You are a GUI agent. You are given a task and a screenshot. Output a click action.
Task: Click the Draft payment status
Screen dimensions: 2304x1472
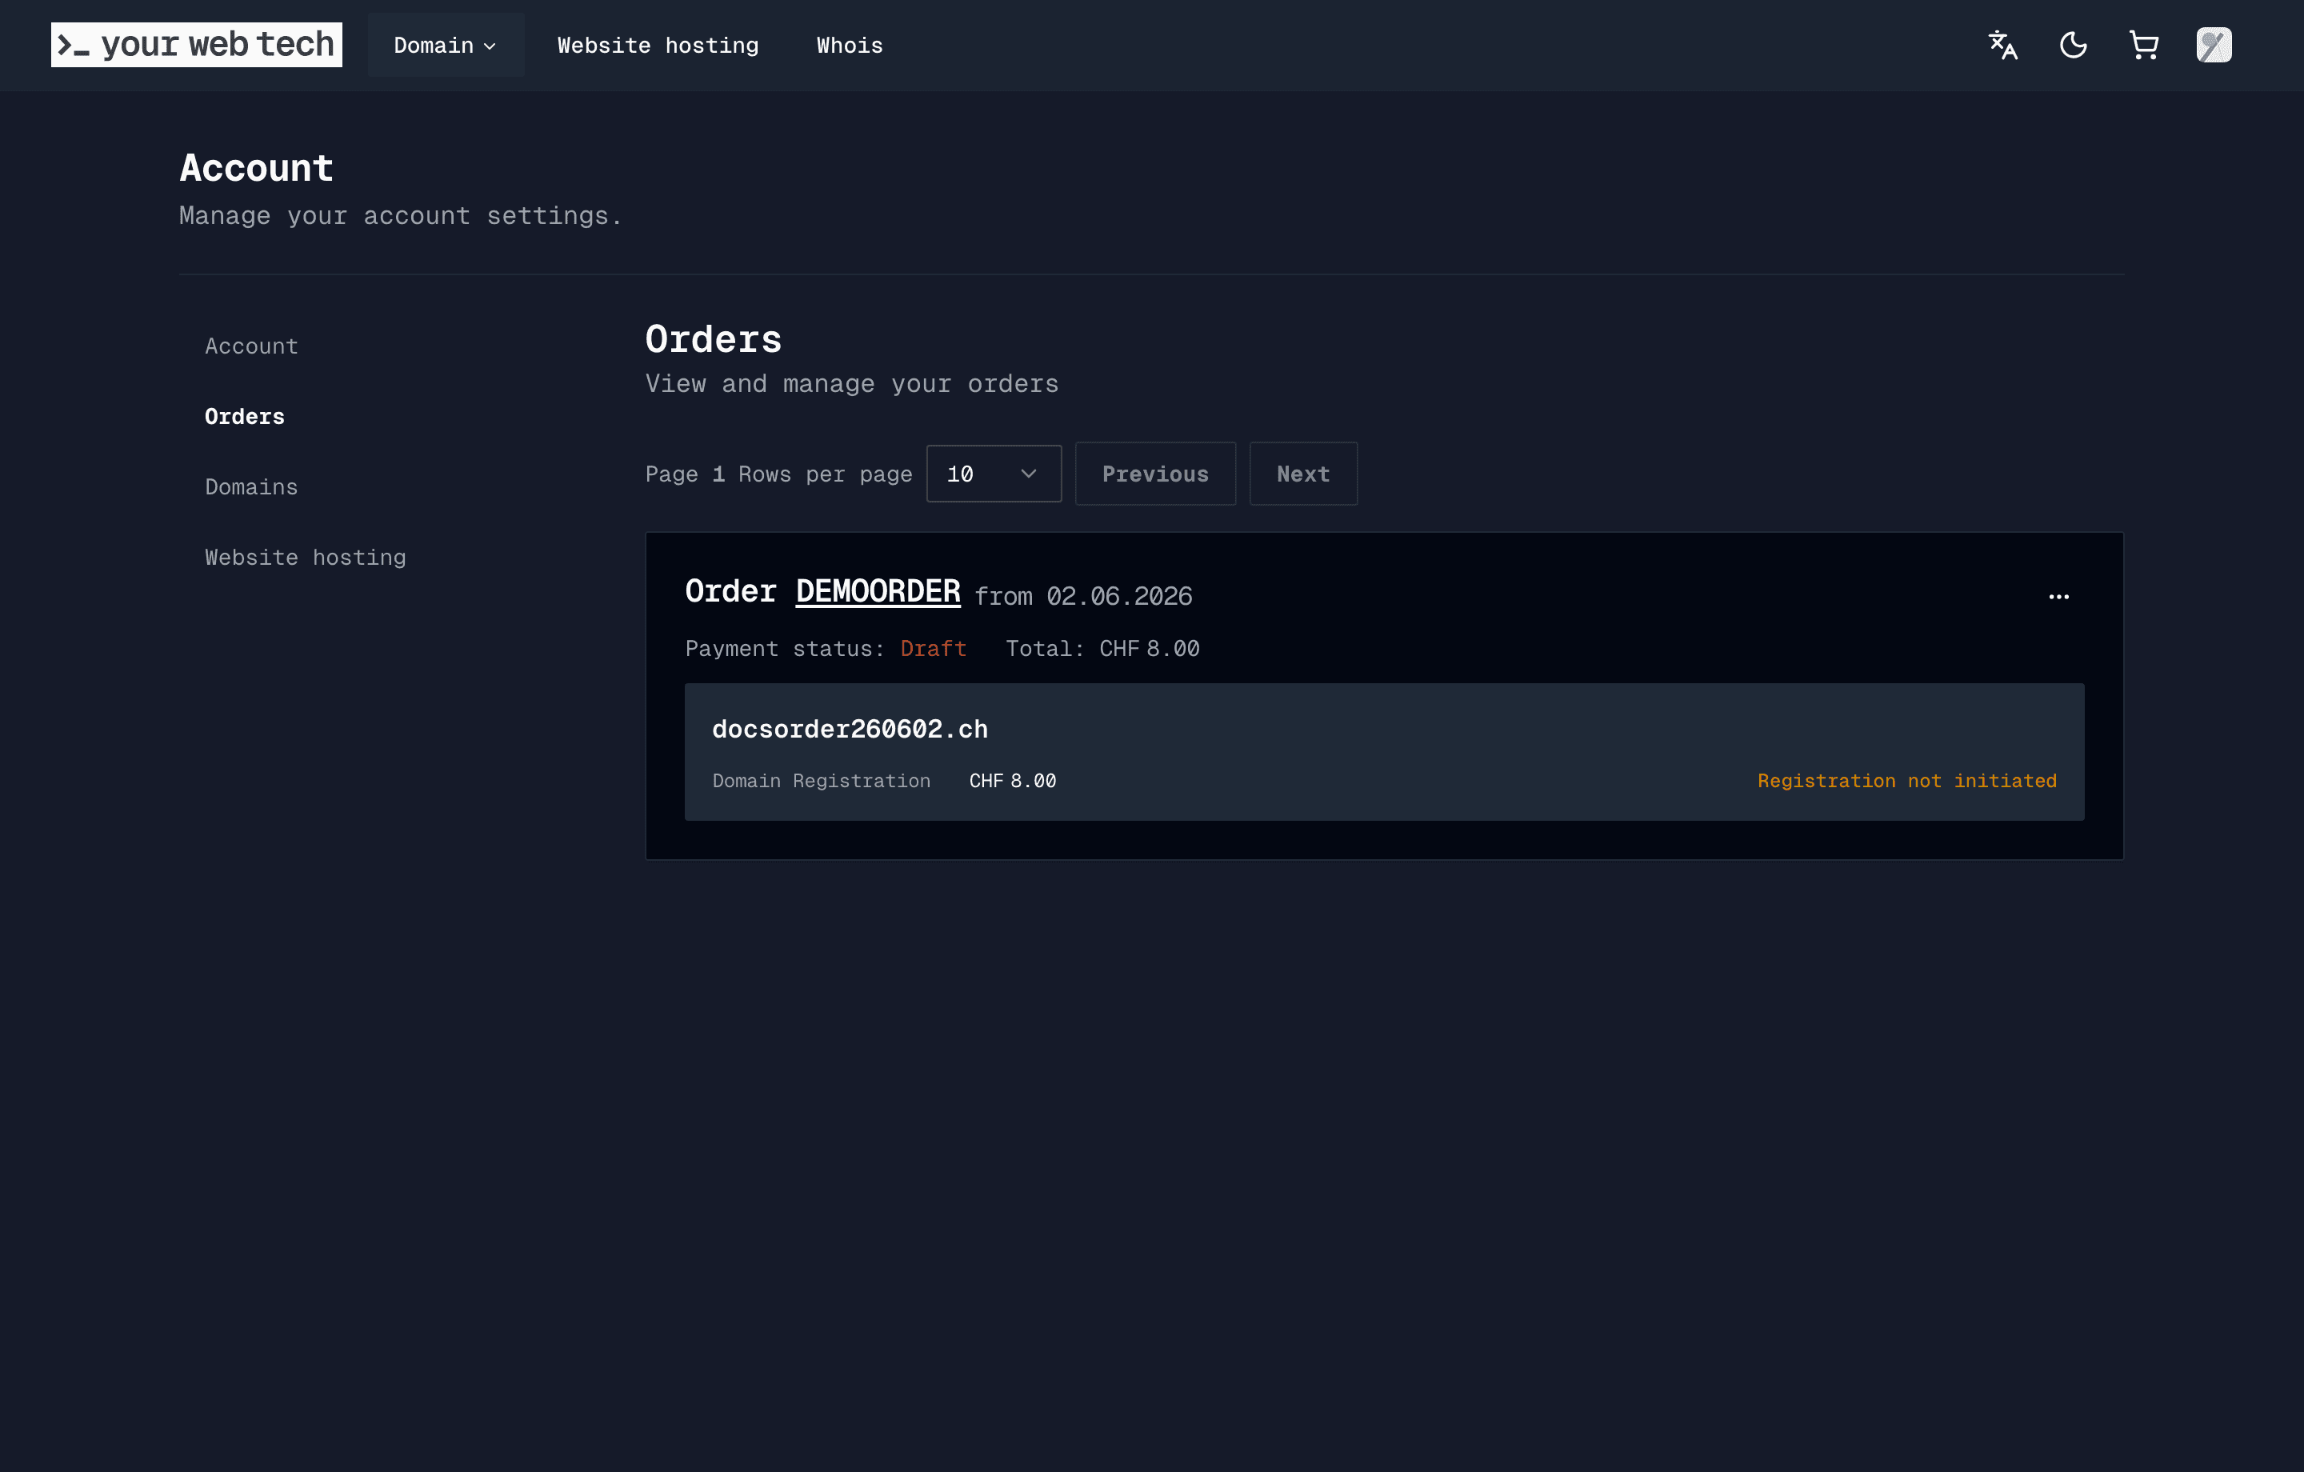pyautogui.click(x=933, y=649)
